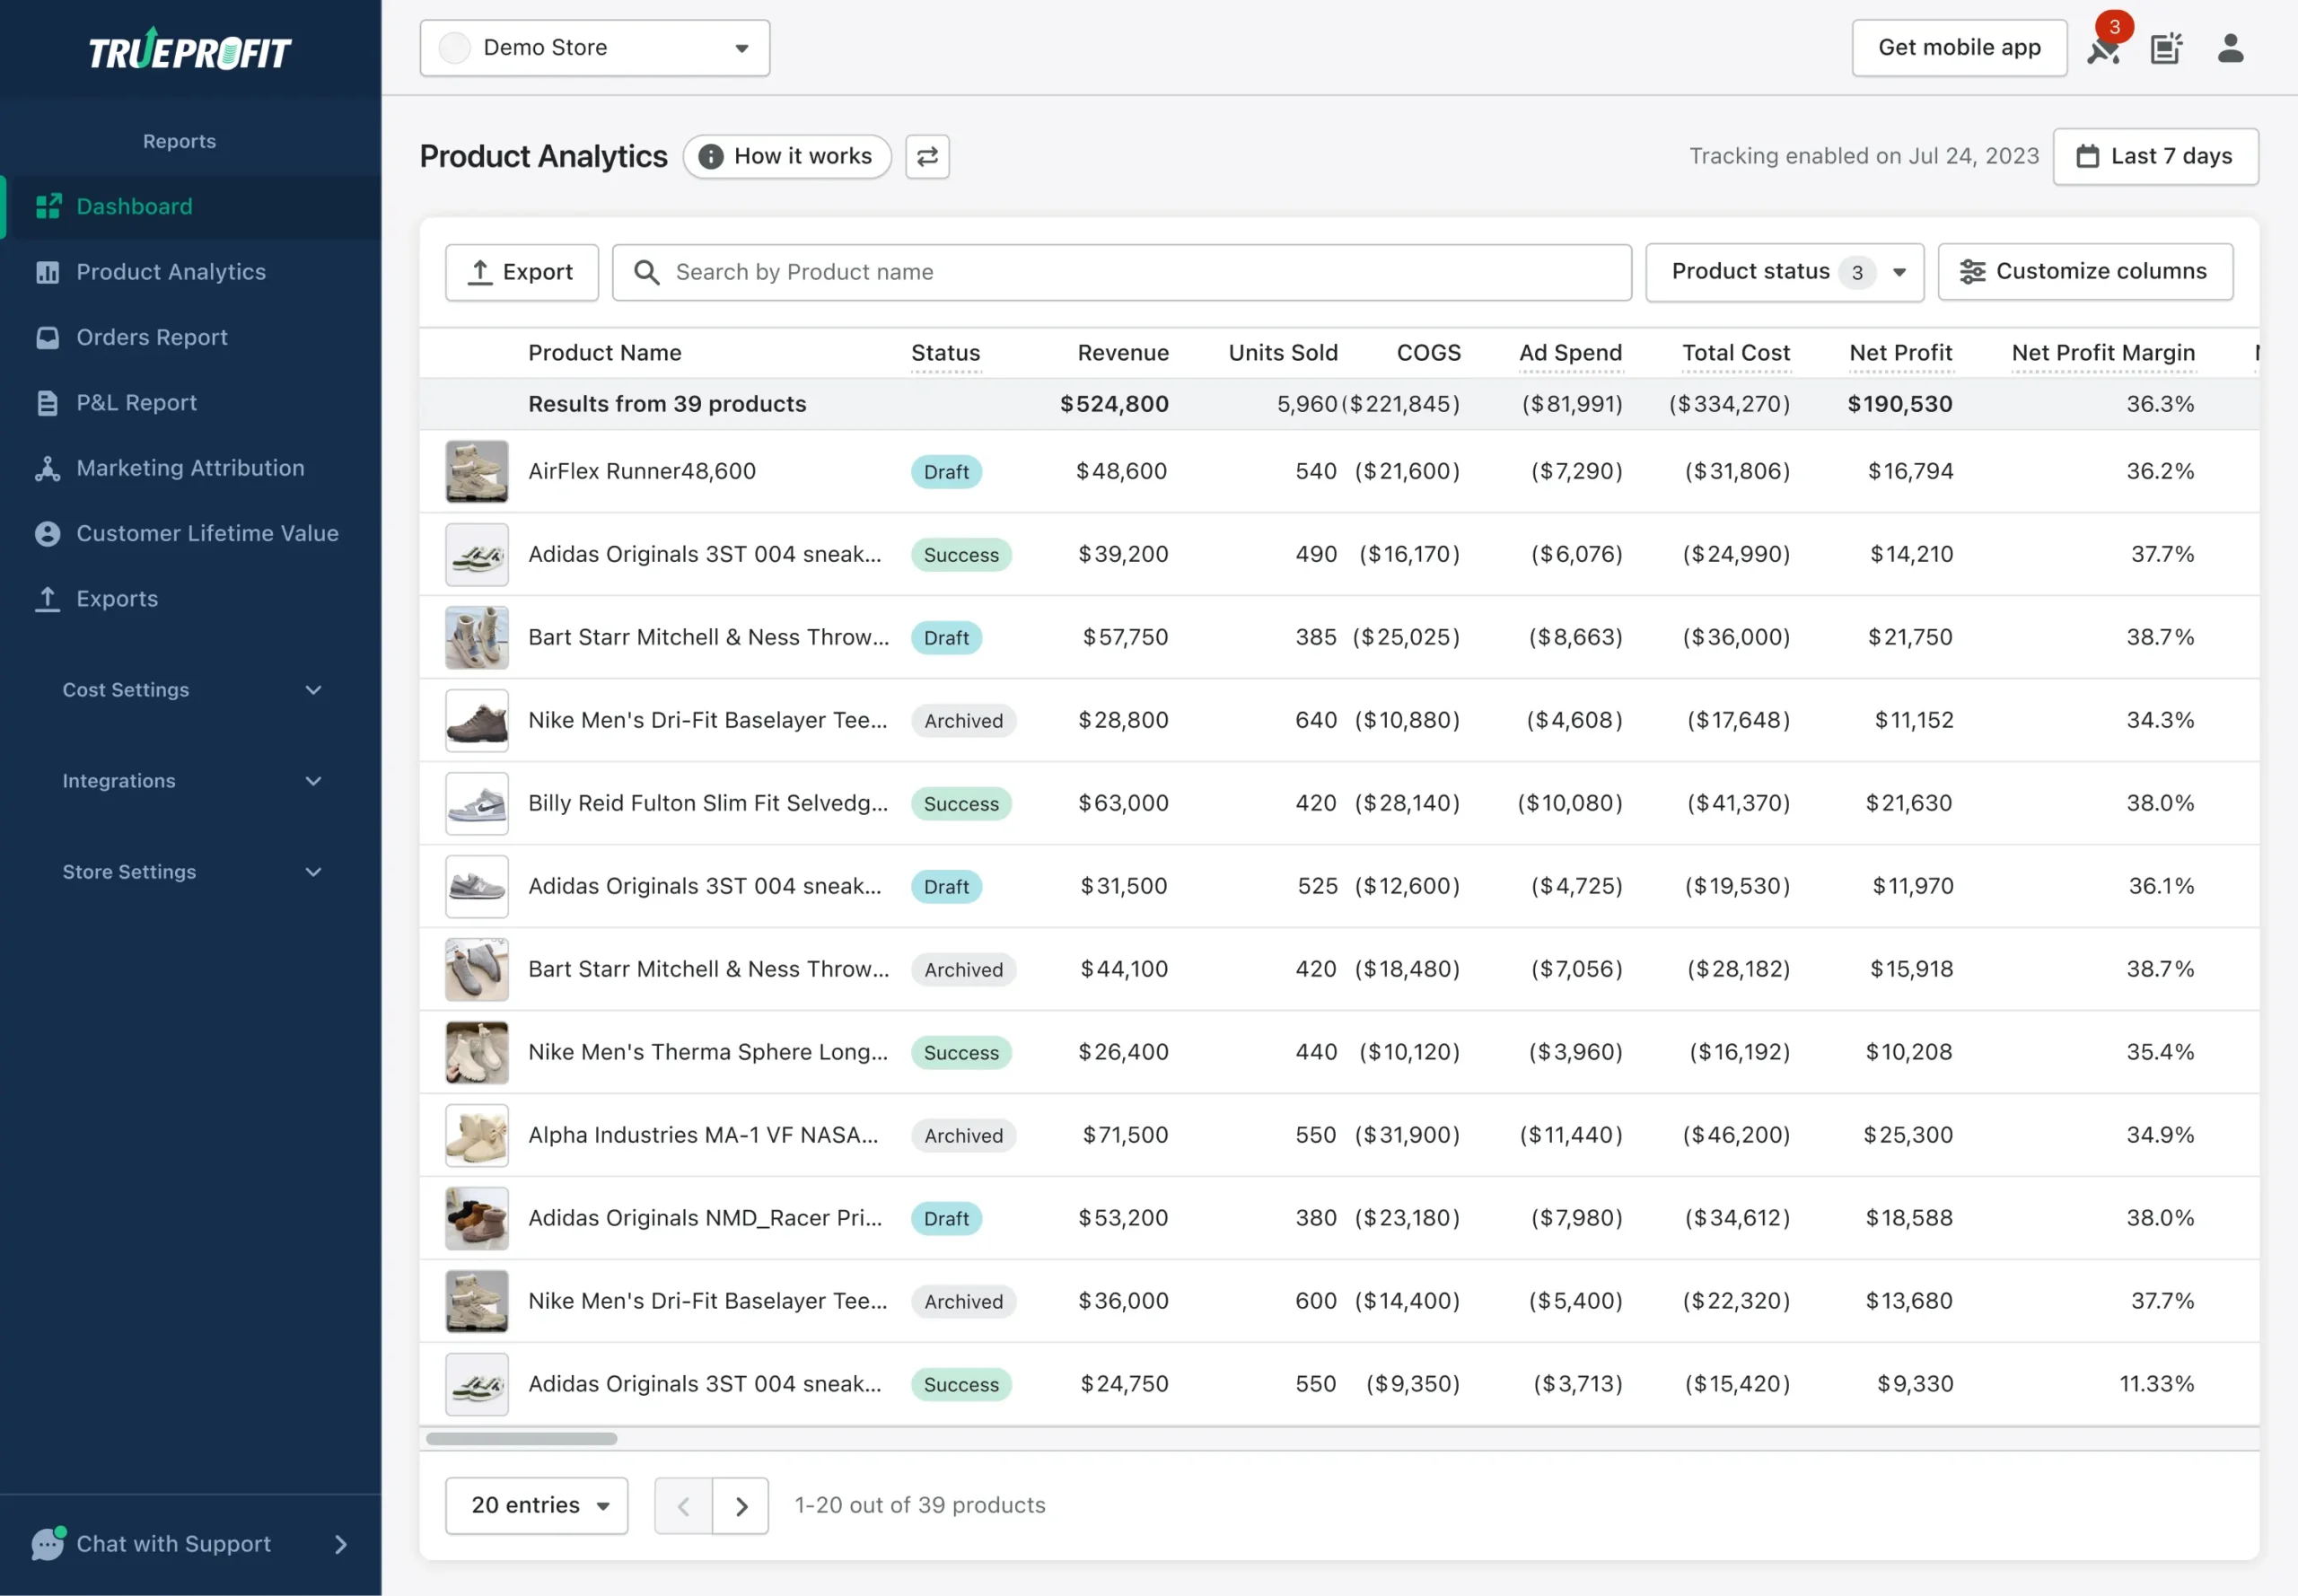Click the Success badge for Billy Reid Fulton
This screenshot has width=2298, height=1596.
pos(961,804)
